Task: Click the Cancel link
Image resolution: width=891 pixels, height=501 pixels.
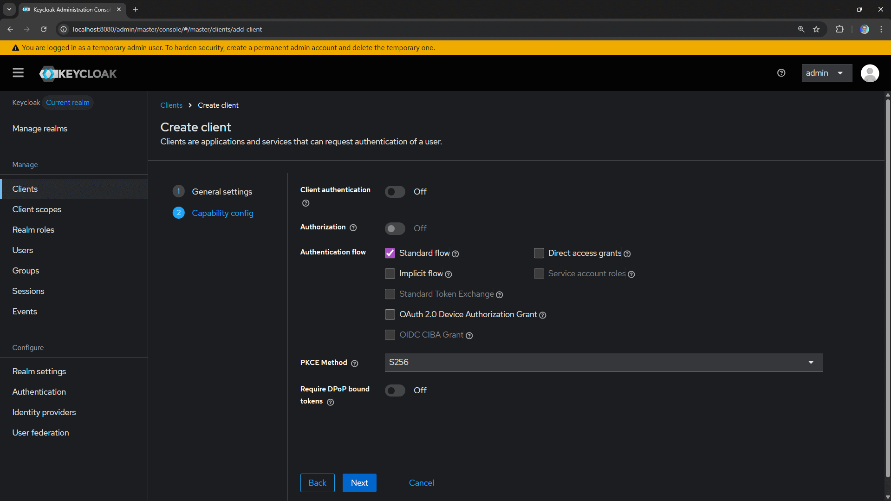Action: point(421,482)
